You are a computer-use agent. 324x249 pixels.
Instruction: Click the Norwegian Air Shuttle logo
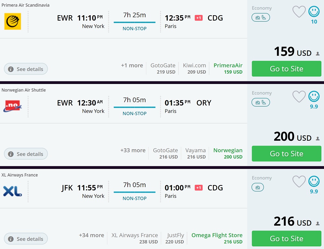(x=13, y=106)
